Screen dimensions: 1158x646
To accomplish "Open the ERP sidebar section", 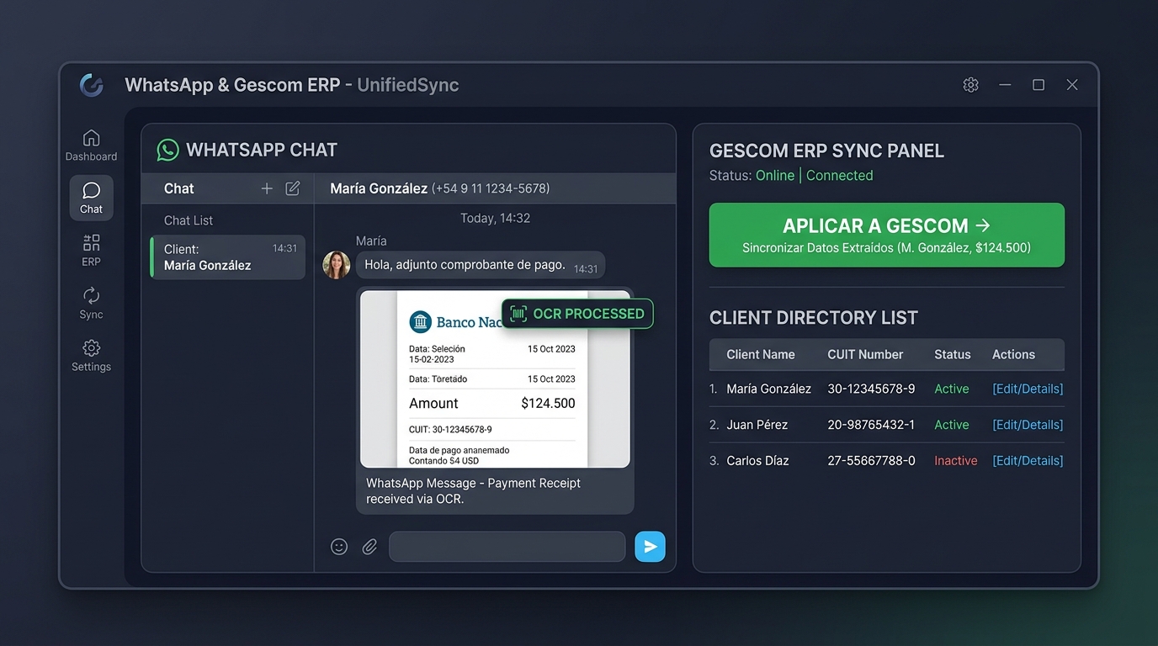I will (91, 251).
